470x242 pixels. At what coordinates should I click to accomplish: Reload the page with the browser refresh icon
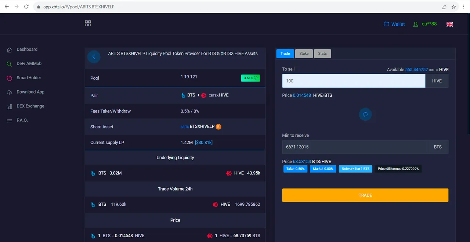26,7
